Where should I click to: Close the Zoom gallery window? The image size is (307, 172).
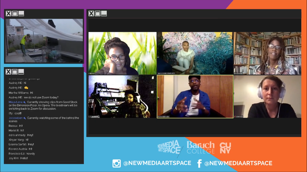tap(91, 14)
